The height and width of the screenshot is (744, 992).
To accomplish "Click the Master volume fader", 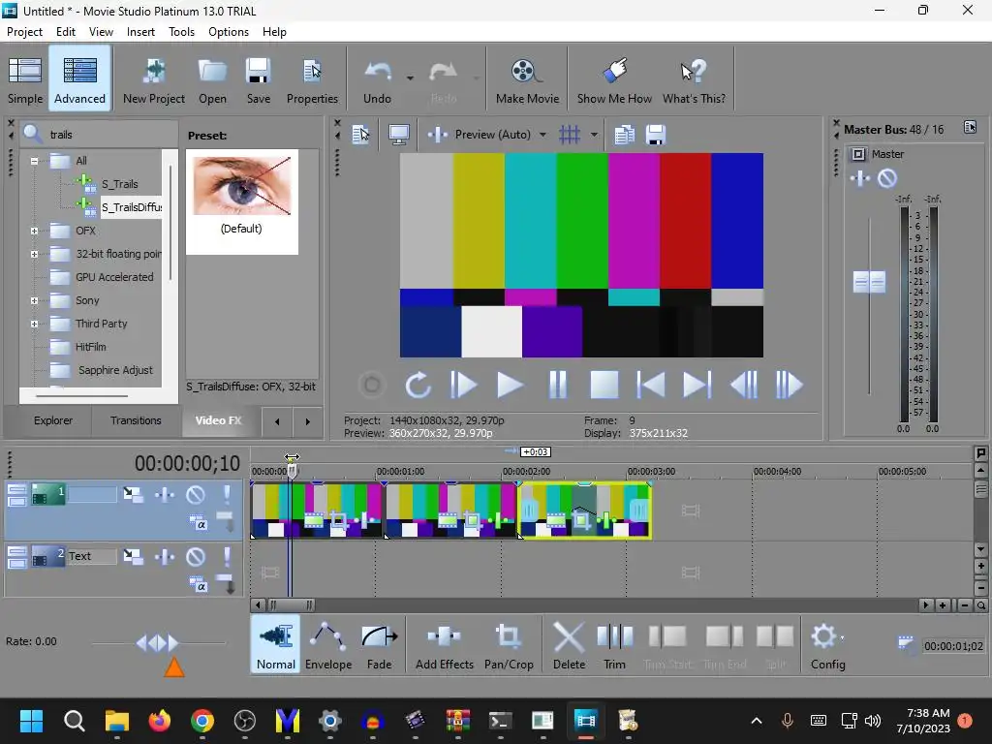I will pos(869,282).
